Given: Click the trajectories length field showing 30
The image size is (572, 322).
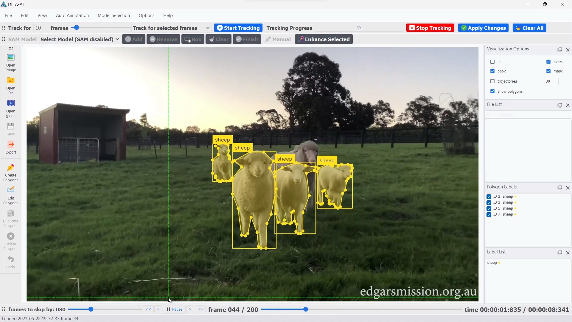Looking at the screenshot, I should point(551,81).
